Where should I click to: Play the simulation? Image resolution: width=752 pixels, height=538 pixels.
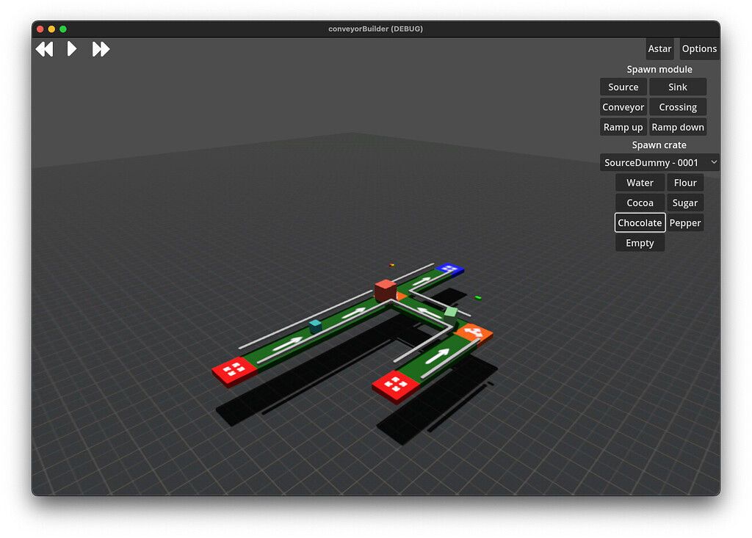coord(71,48)
